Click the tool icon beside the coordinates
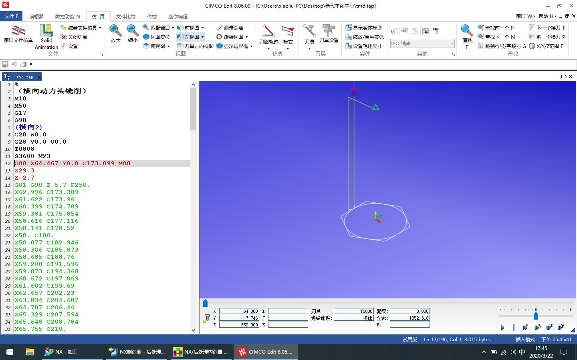577x360 pixels. click(207, 318)
